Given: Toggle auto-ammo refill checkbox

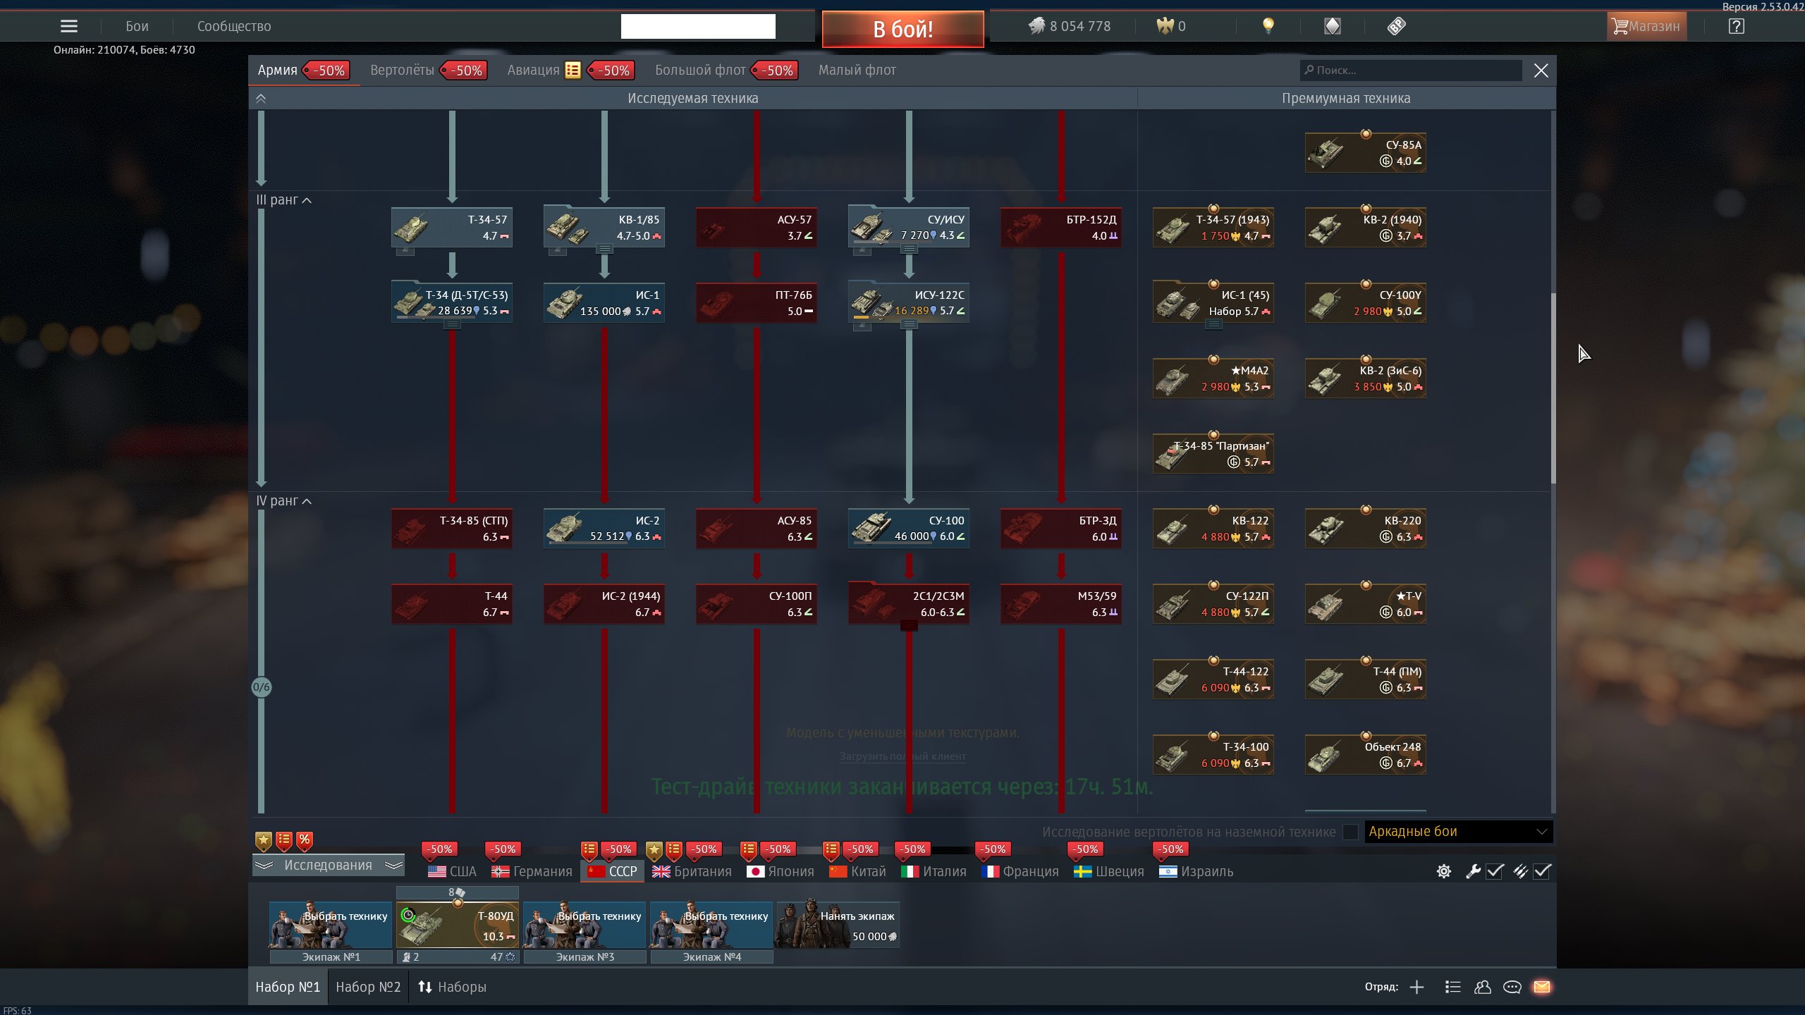Looking at the screenshot, I should tap(1542, 871).
